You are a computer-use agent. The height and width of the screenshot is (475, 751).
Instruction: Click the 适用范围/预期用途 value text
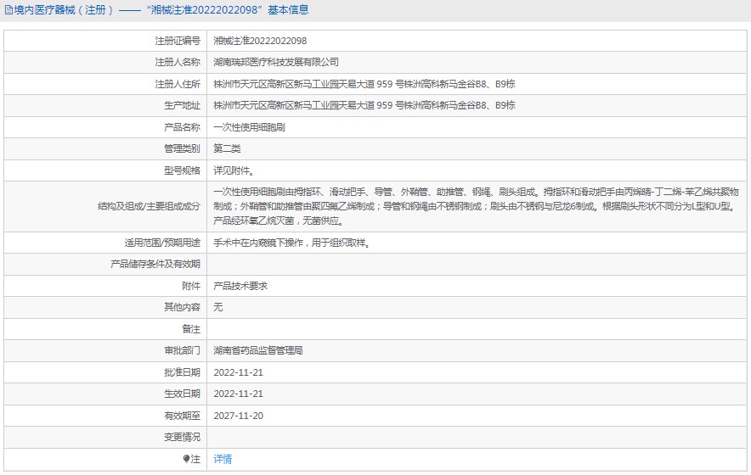[291, 243]
